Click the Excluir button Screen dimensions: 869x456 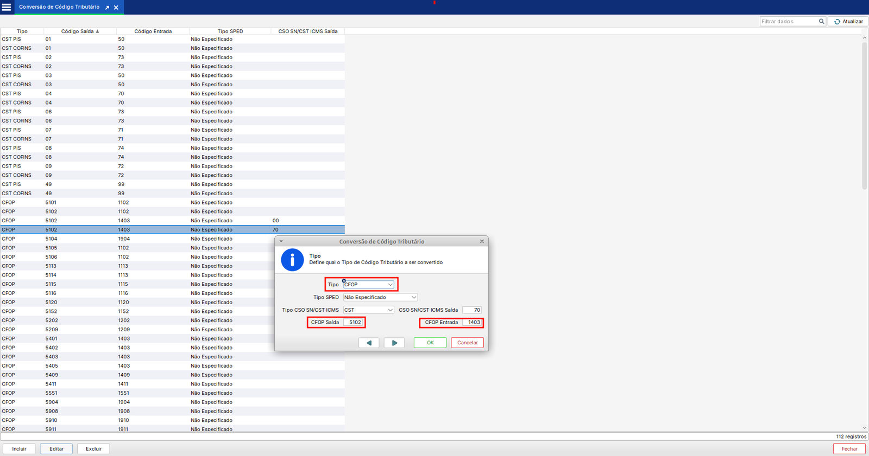click(93, 449)
